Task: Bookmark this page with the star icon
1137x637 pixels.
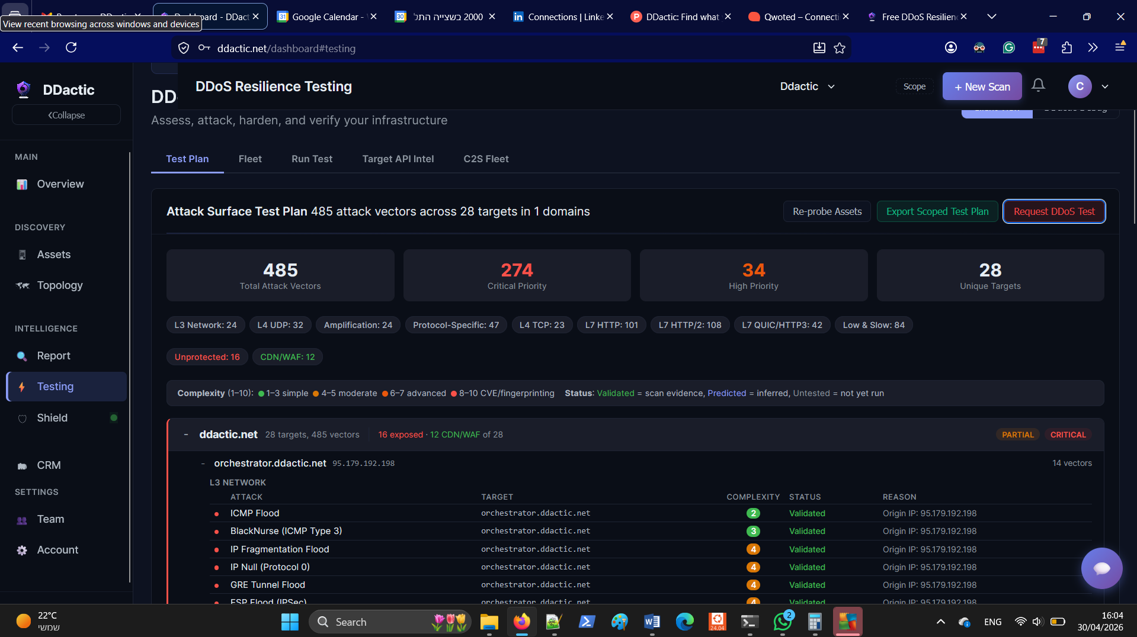Action: coord(840,48)
